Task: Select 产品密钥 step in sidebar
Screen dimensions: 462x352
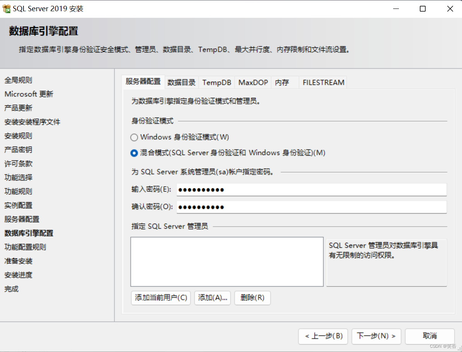Action: [18, 150]
